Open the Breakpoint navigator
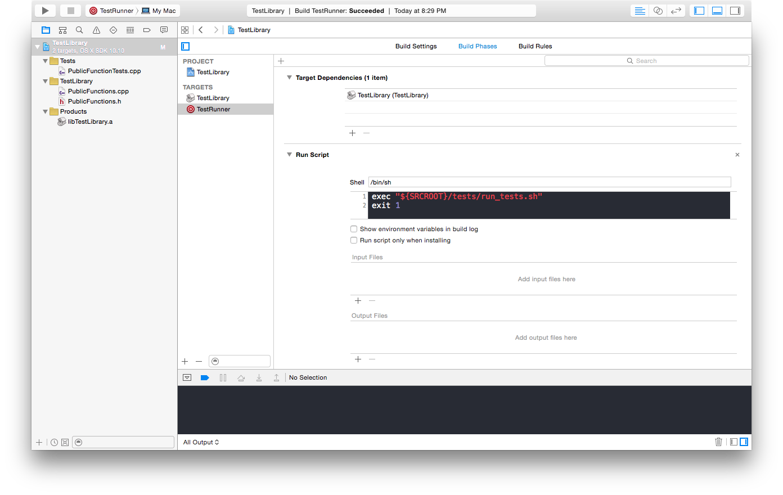 (147, 30)
